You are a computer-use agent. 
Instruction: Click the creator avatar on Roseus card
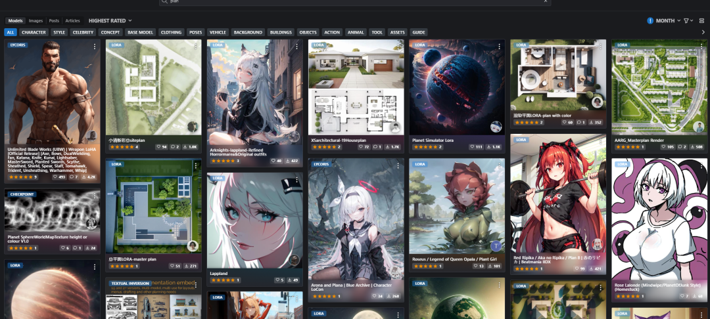click(496, 246)
